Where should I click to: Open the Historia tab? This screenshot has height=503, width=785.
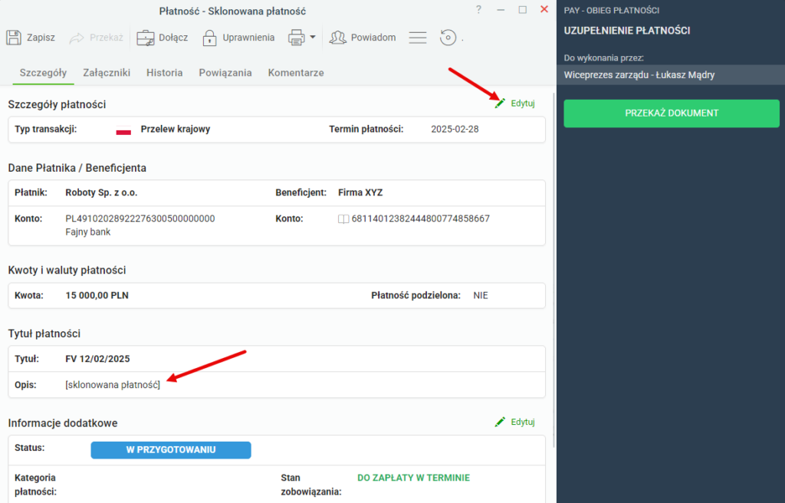pos(164,73)
